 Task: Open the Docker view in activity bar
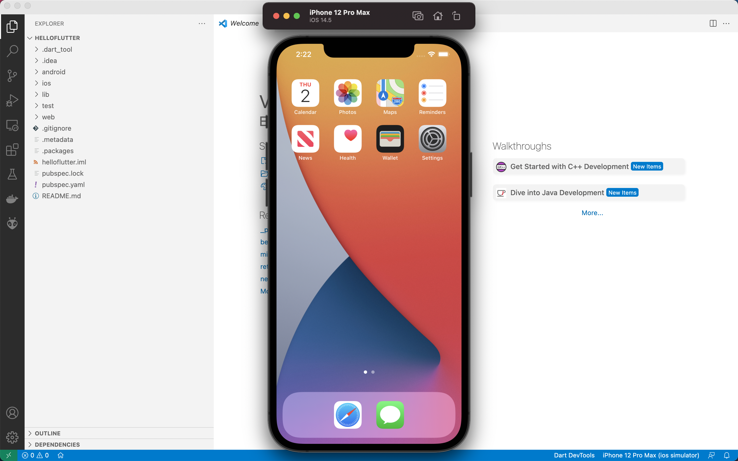[12, 199]
